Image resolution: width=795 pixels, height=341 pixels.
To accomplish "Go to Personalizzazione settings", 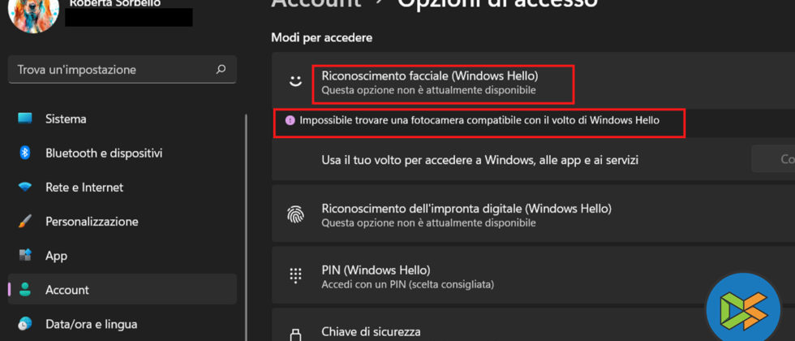I will [92, 222].
